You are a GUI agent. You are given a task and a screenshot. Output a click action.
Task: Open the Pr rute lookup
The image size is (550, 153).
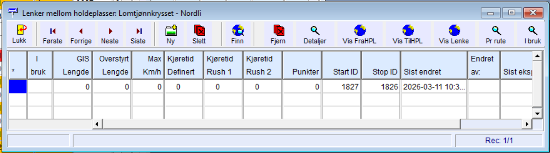point(496,35)
